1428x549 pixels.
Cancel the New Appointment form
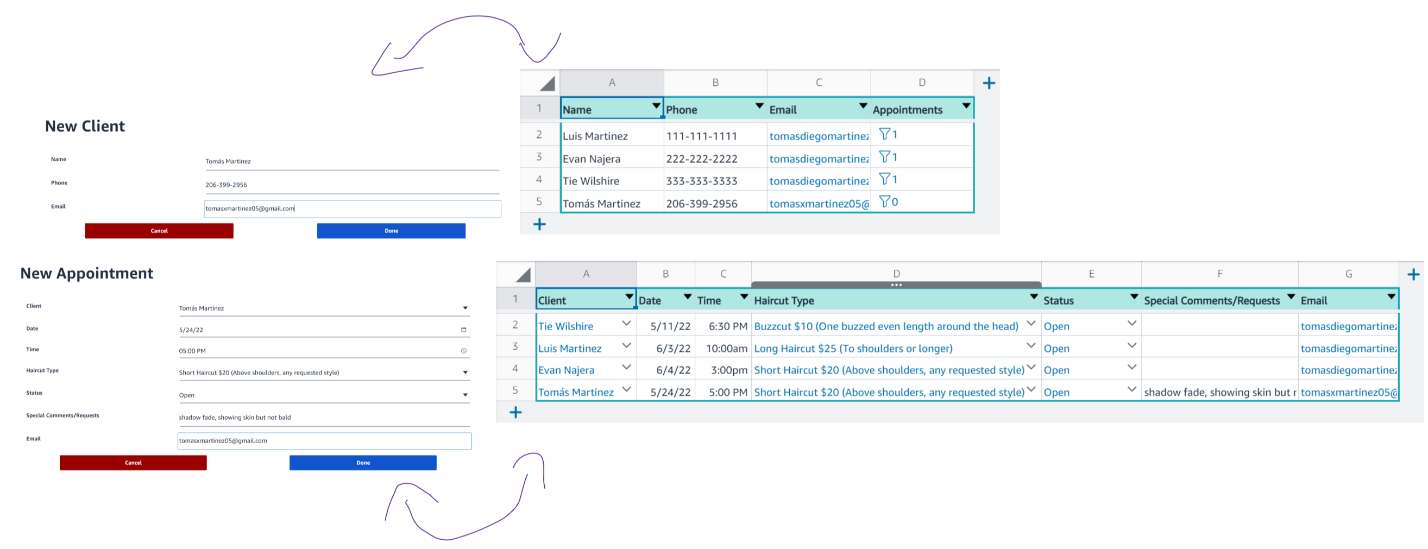click(133, 463)
